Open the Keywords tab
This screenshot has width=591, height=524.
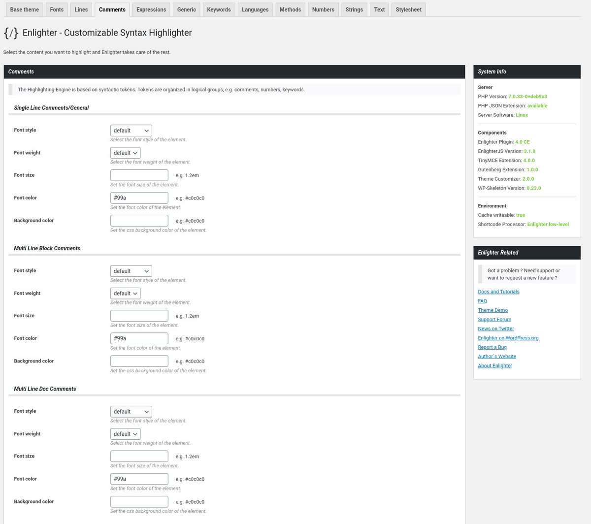[218, 9]
